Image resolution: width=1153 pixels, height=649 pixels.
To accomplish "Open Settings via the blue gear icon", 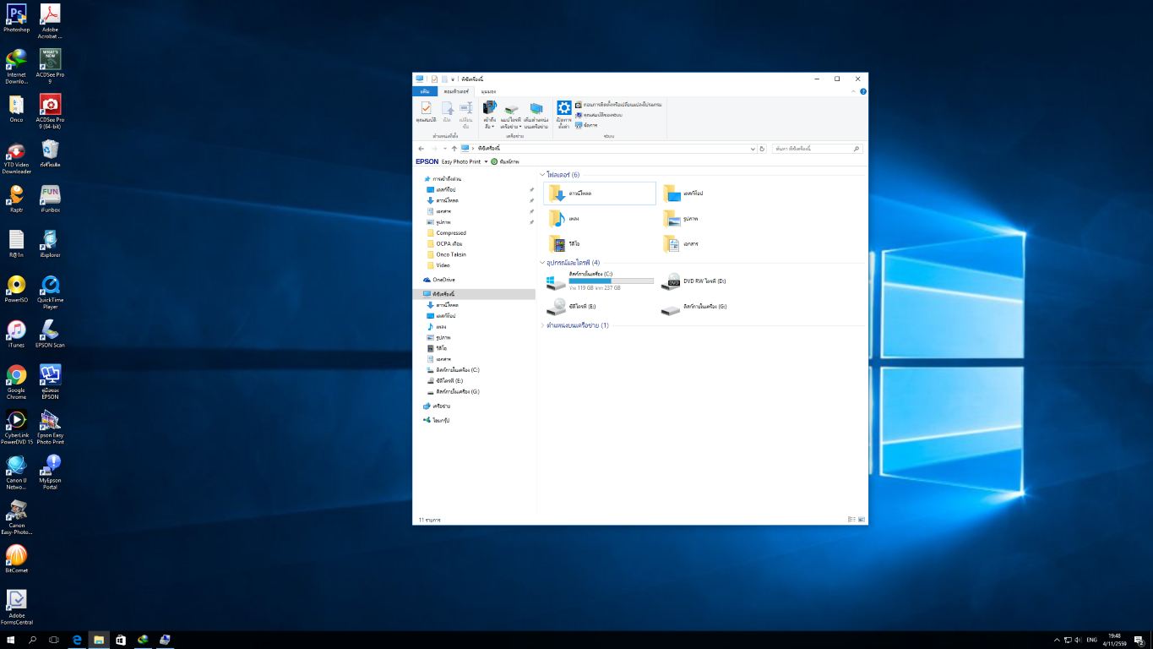I will (x=563, y=108).
